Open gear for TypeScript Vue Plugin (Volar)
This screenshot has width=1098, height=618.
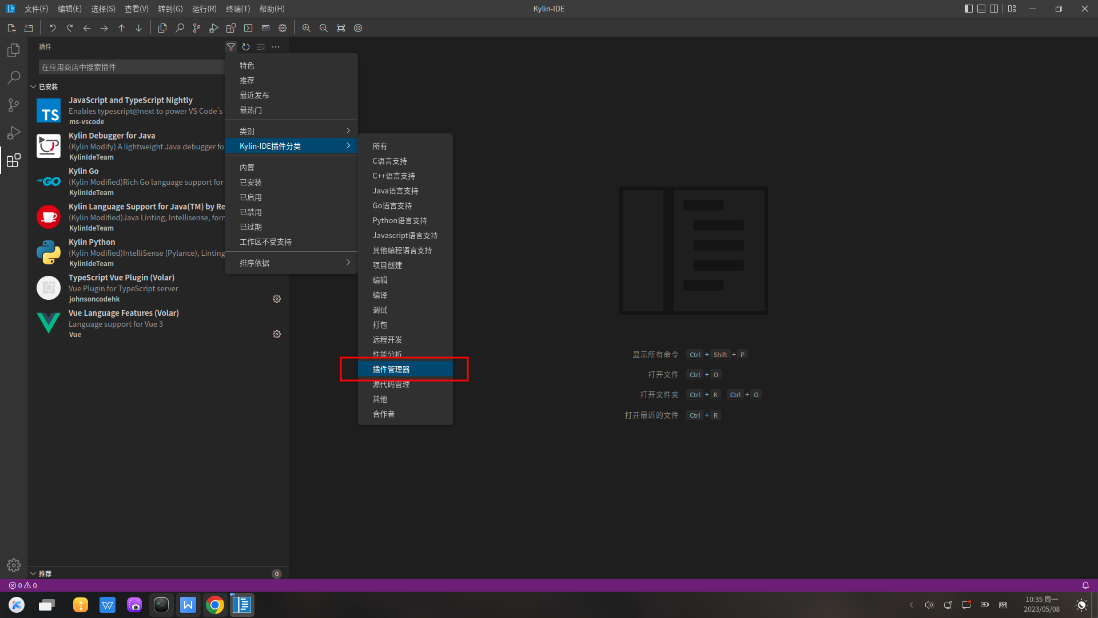click(x=277, y=299)
